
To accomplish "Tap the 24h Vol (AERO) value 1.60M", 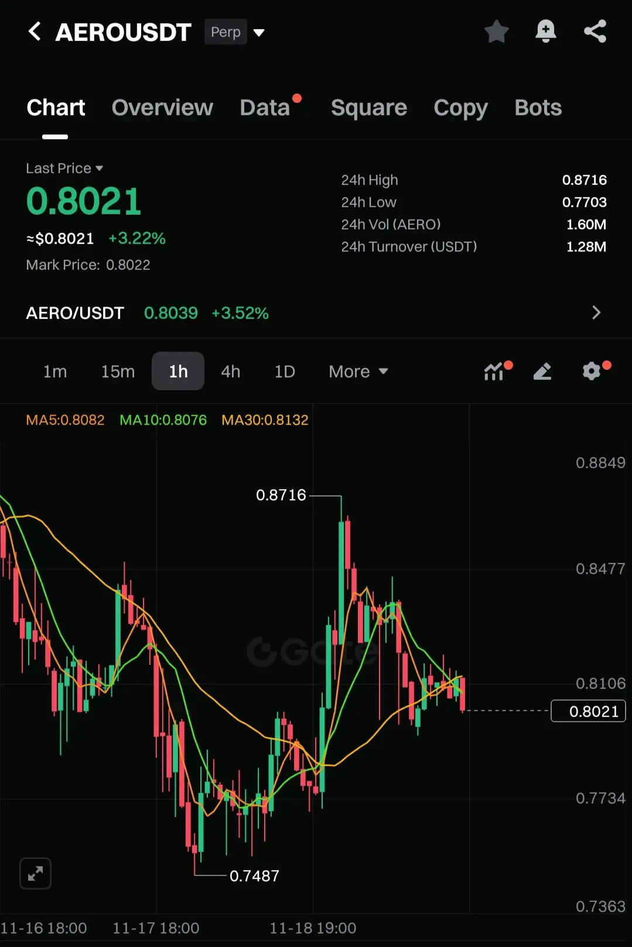I will 586,225.
